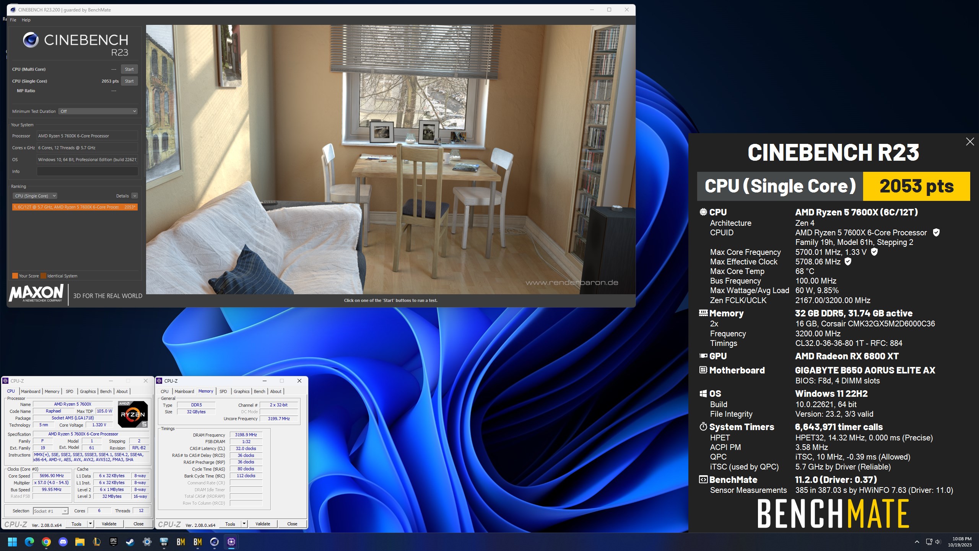
Task: Open Mainboard tab in left CPU-Z window
Action: click(x=31, y=391)
